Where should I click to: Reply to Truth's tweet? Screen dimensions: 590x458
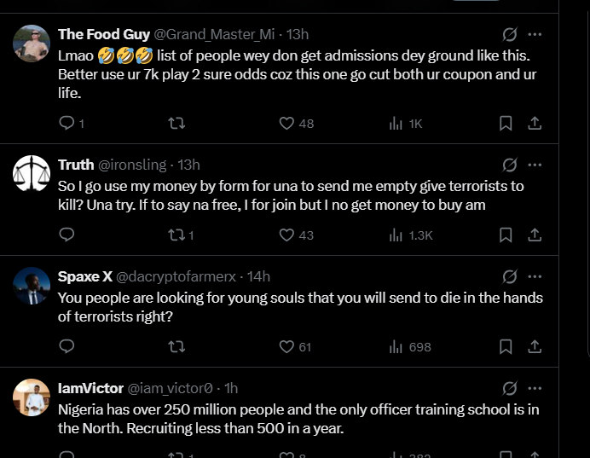[67, 235]
